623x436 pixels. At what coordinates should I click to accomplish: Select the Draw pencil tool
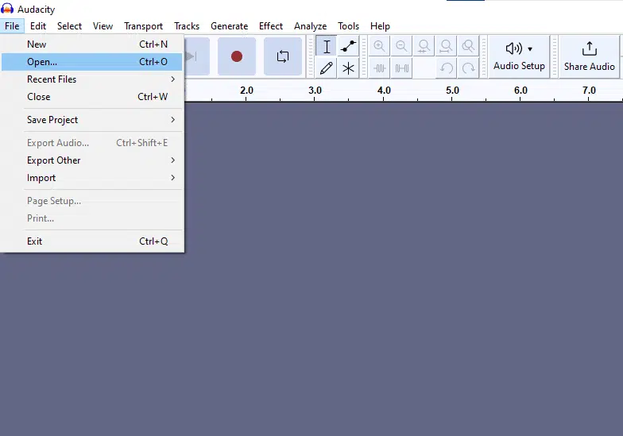click(327, 68)
